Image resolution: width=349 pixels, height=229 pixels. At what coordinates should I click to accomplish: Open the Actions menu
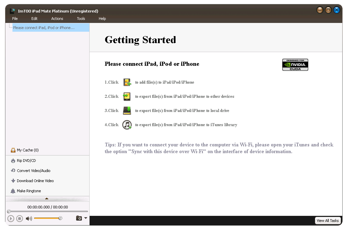click(57, 19)
